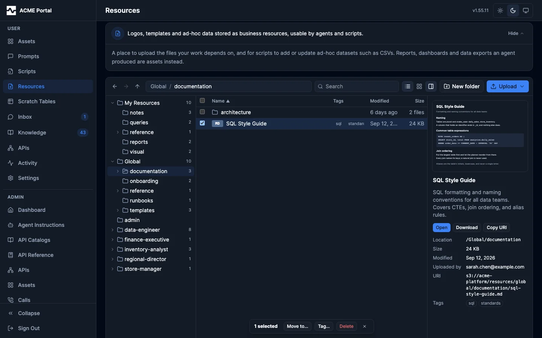The height and width of the screenshot is (338, 542).
Task: Click the SQL Style Guide preview thumbnail
Action: 480,136
